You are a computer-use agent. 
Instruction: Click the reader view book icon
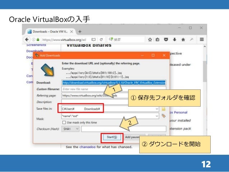click(93, 39)
